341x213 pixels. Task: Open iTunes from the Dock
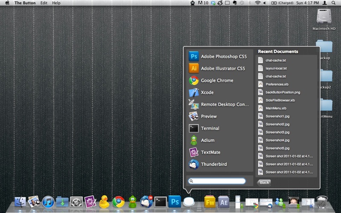pyautogui.click(x=48, y=202)
